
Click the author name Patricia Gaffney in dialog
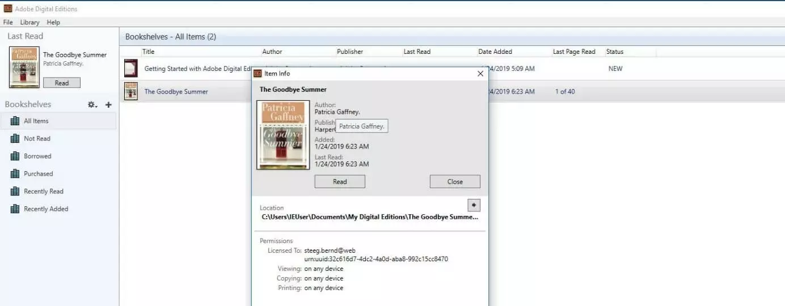pos(337,112)
